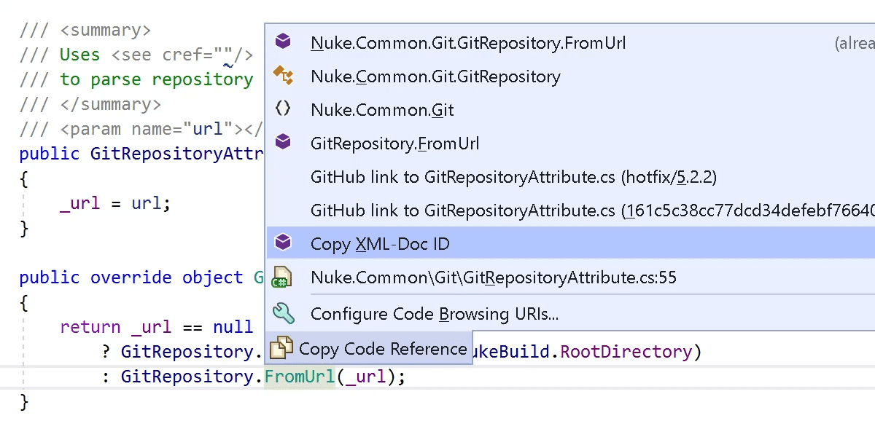The height and width of the screenshot is (437, 875).
Task: Click GitRepository in the ':' ternary line
Action: pyautogui.click(x=187, y=377)
